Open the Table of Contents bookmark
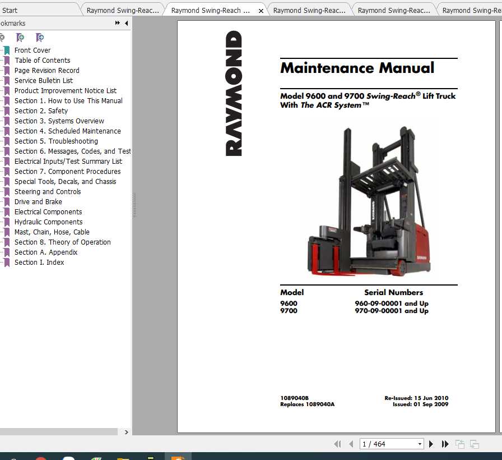The width and height of the screenshot is (502, 460). point(42,60)
